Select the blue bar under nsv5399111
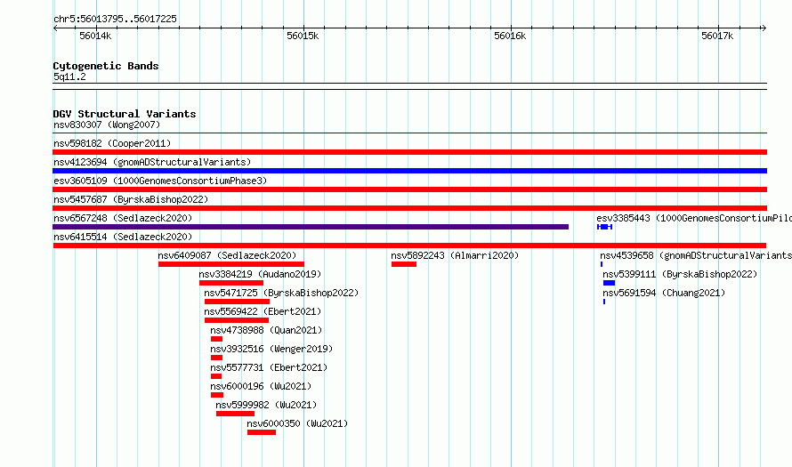 click(610, 283)
